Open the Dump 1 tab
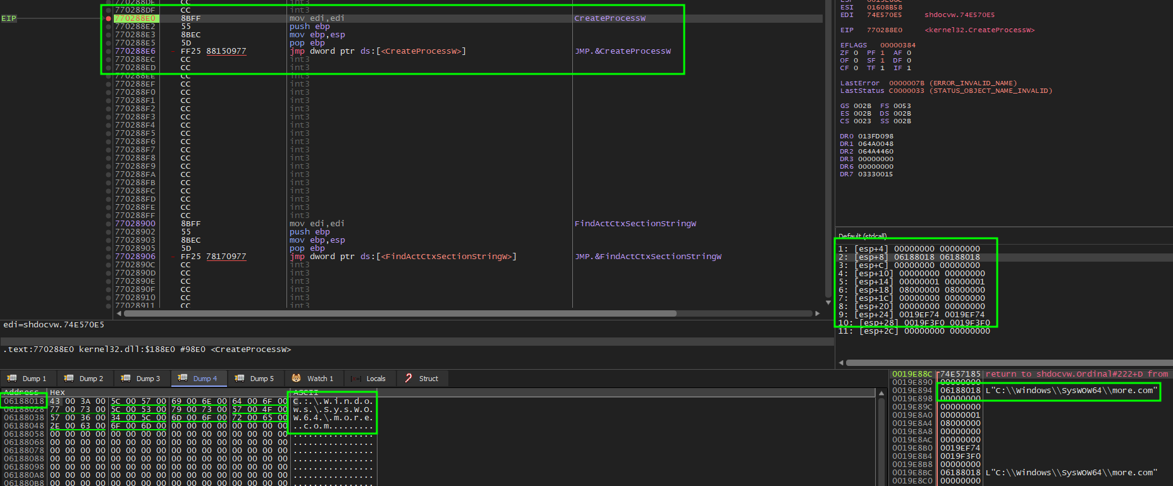 click(27, 379)
